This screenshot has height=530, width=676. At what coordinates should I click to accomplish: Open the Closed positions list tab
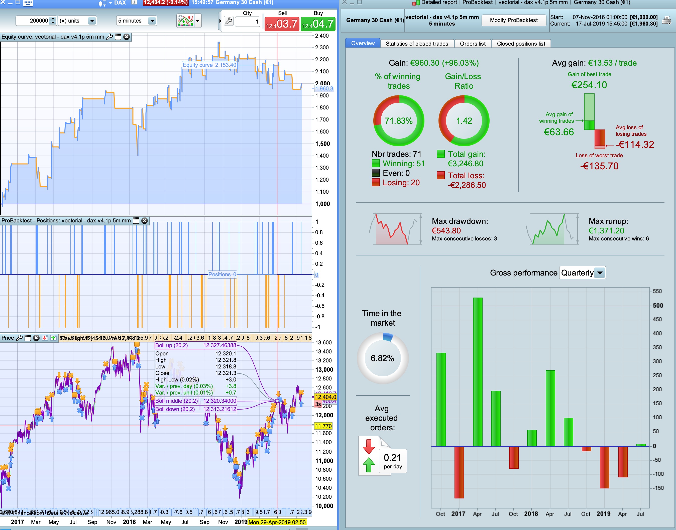[x=521, y=44]
